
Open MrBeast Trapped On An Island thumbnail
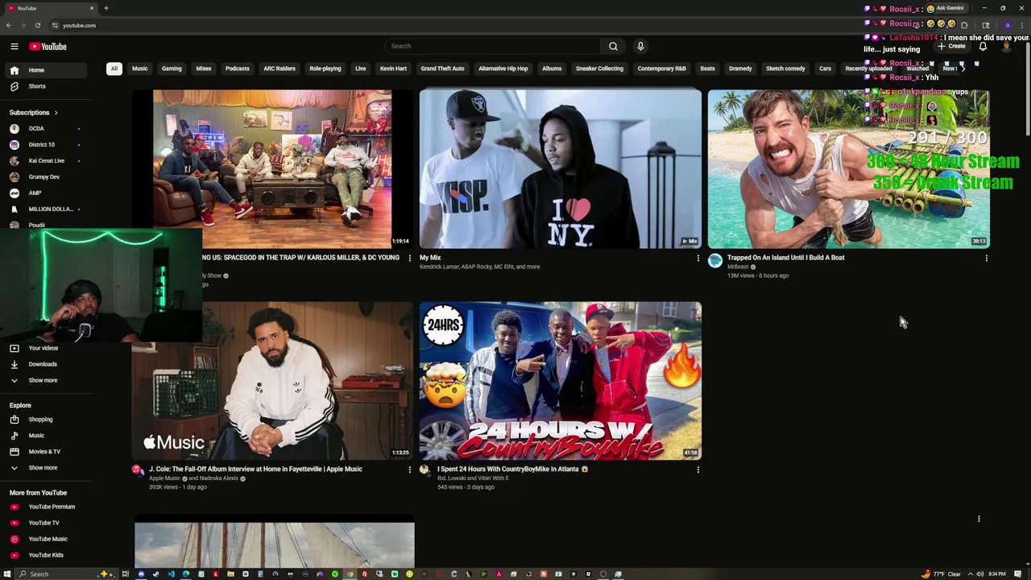tap(848, 168)
